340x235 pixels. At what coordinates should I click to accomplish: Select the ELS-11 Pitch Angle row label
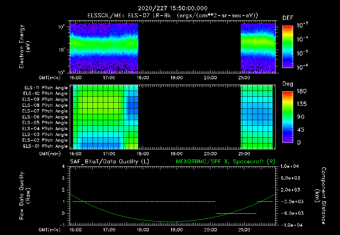click(46, 88)
